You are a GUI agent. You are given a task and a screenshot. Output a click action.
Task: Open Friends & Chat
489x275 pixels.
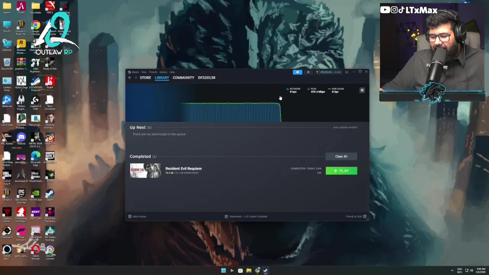[356, 217]
